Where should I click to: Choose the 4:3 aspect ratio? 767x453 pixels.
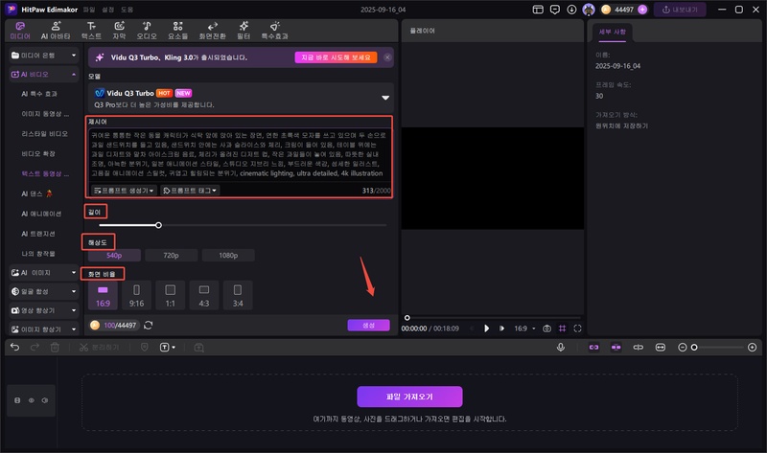click(204, 295)
